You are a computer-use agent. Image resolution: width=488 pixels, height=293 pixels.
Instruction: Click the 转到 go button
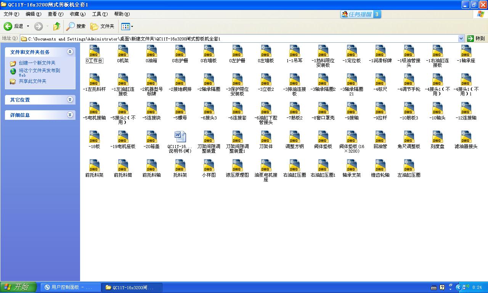pos(477,39)
